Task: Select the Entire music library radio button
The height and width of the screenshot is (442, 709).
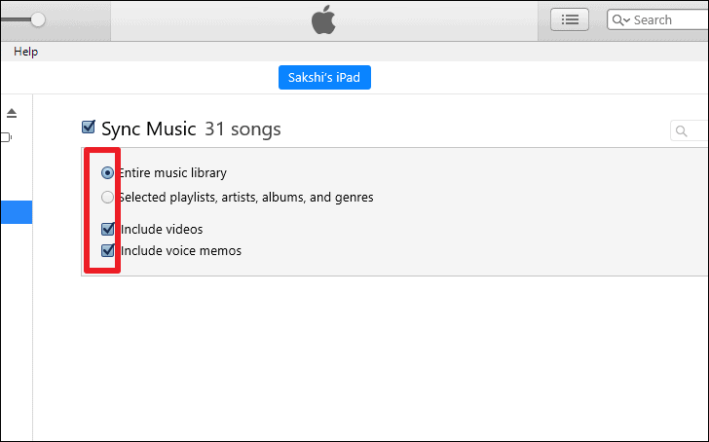Action: pos(107,172)
